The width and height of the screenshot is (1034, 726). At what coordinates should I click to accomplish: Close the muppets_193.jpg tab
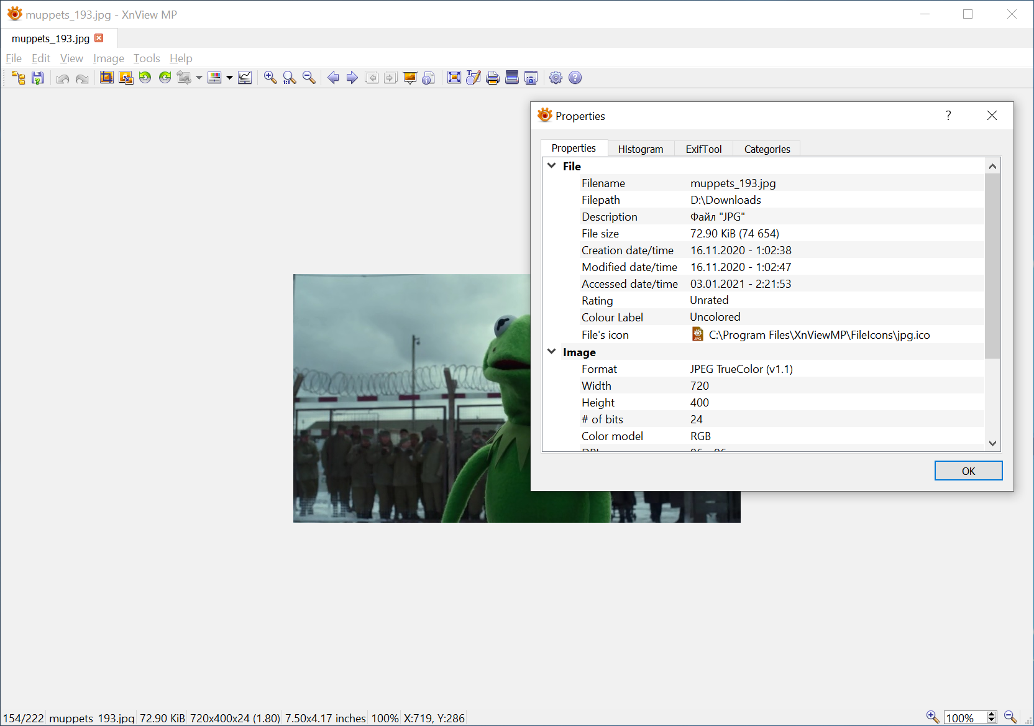[99, 39]
